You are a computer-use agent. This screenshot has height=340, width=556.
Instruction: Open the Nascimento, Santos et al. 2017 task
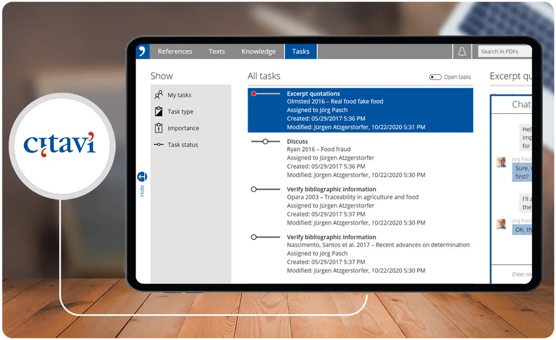pyautogui.click(x=360, y=254)
